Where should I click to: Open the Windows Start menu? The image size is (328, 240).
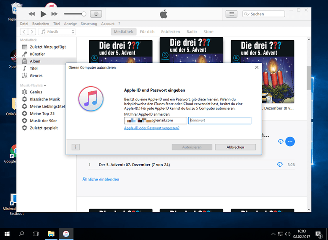pos(7,234)
